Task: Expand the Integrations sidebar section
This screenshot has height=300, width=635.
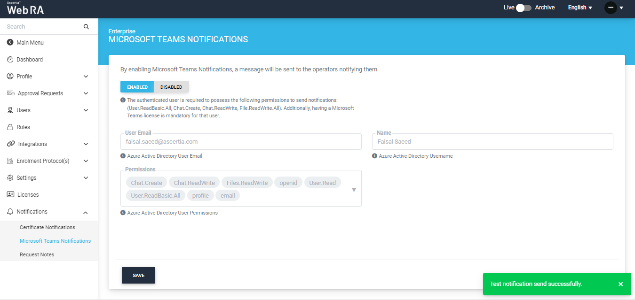Action: pyautogui.click(x=86, y=144)
